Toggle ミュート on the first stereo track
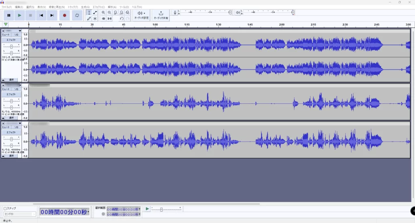The image size is (415, 223). coord(6,35)
